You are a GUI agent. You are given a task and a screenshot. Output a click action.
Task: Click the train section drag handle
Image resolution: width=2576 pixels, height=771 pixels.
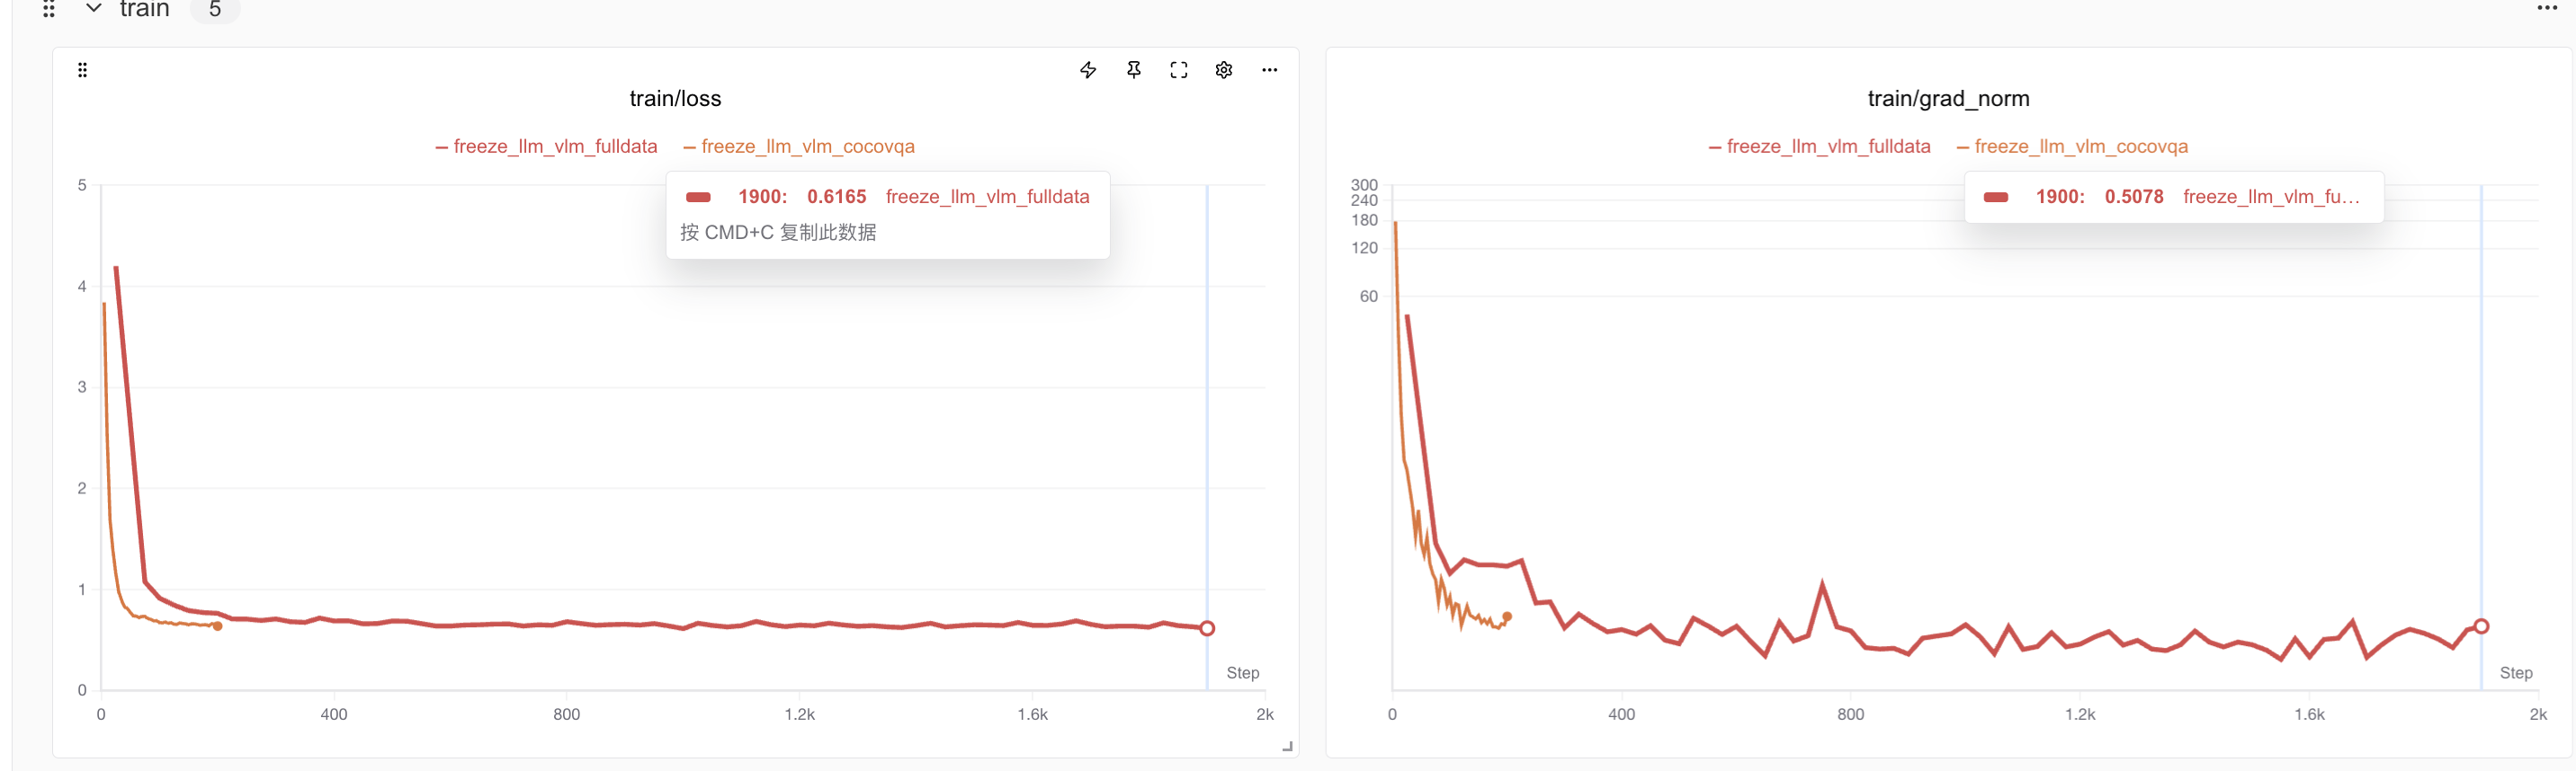49,10
